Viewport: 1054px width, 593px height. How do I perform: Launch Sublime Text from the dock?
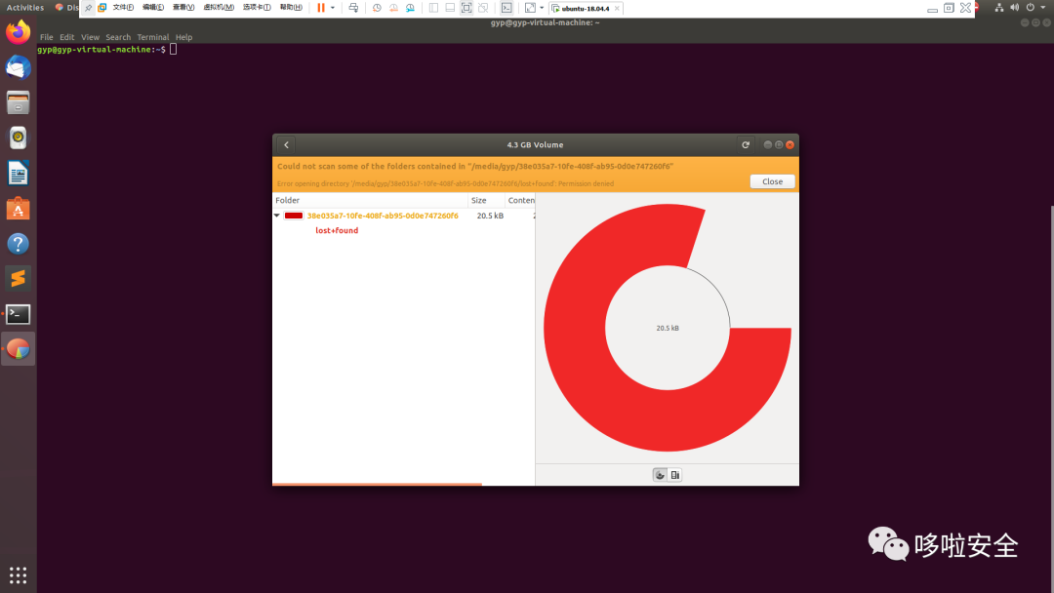(x=19, y=279)
